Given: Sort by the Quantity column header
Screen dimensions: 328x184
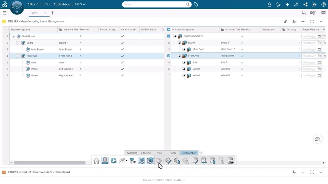Looking at the screenshot, I should click(x=291, y=30).
